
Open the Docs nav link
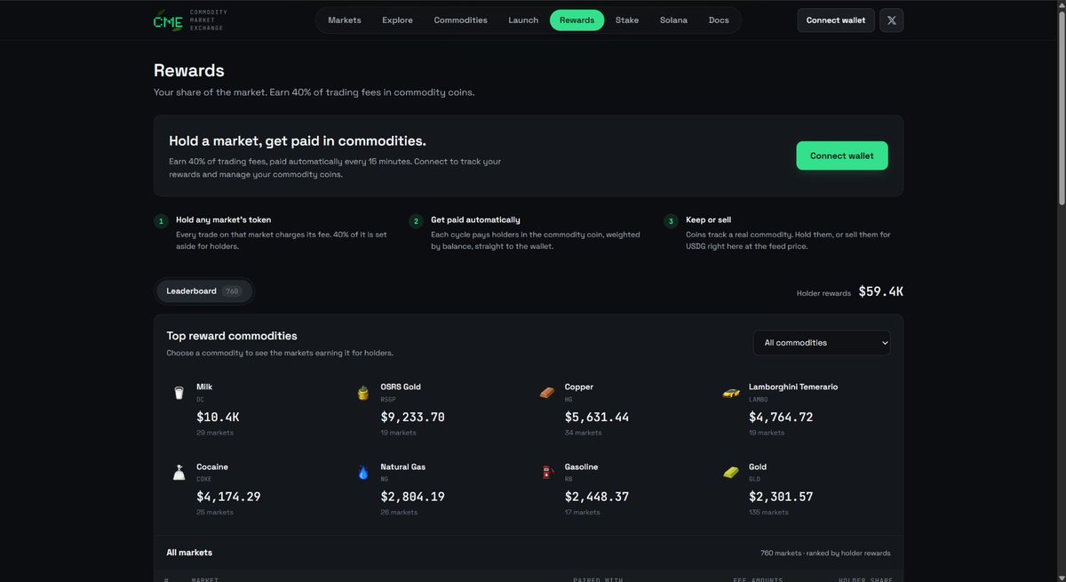click(719, 20)
